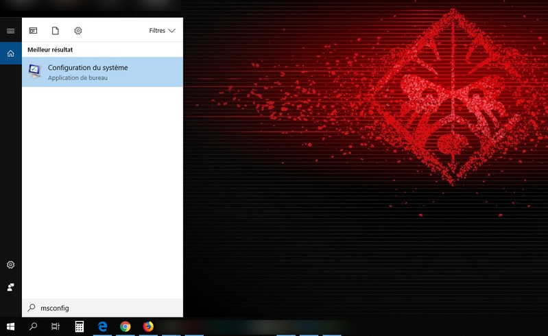Image resolution: width=548 pixels, height=336 pixels.
Task: Open the hamburger menu in search panel
Action: (x=10, y=31)
